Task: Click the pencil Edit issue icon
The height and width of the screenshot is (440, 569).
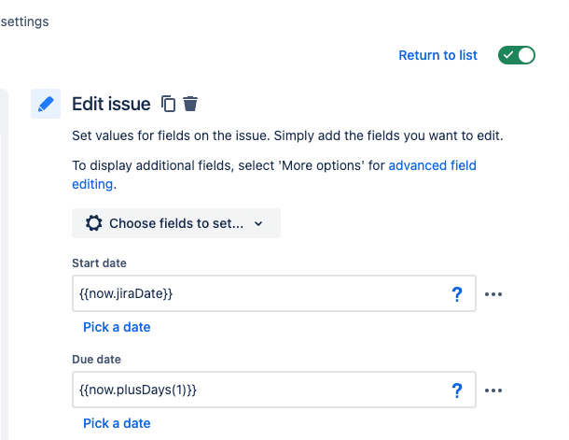Action: [46, 104]
